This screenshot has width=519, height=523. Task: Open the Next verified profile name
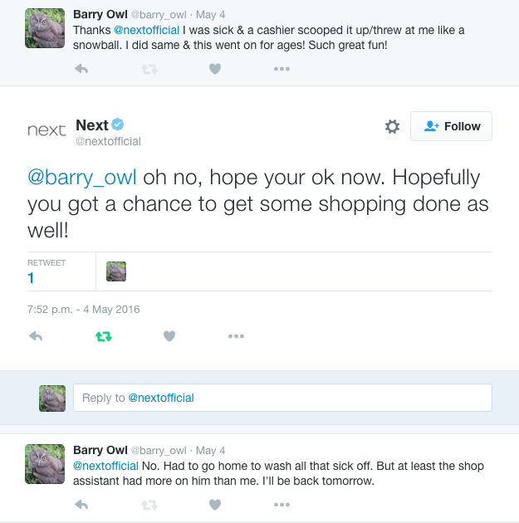[x=92, y=125]
